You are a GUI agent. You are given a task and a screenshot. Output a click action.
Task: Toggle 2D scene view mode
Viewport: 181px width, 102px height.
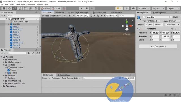click(x=64, y=16)
